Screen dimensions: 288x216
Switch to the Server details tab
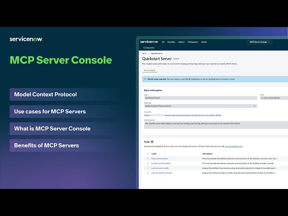pyautogui.click(x=149, y=70)
